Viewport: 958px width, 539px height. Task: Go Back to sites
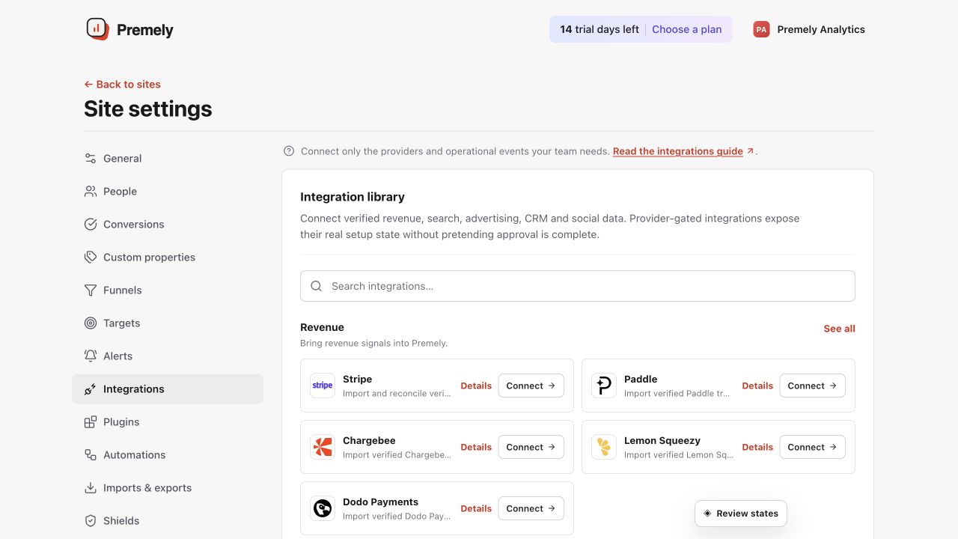click(x=122, y=85)
